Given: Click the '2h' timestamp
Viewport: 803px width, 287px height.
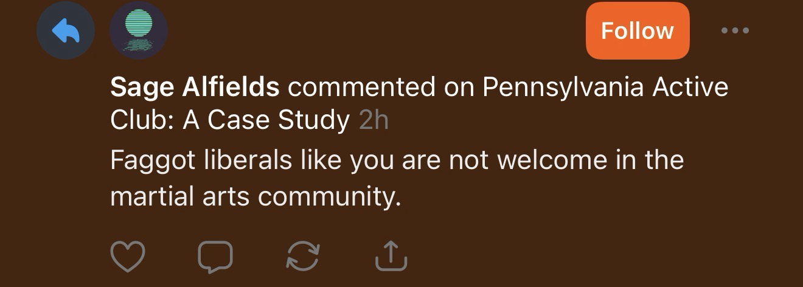Looking at the screenshot, I should point(374,120).
